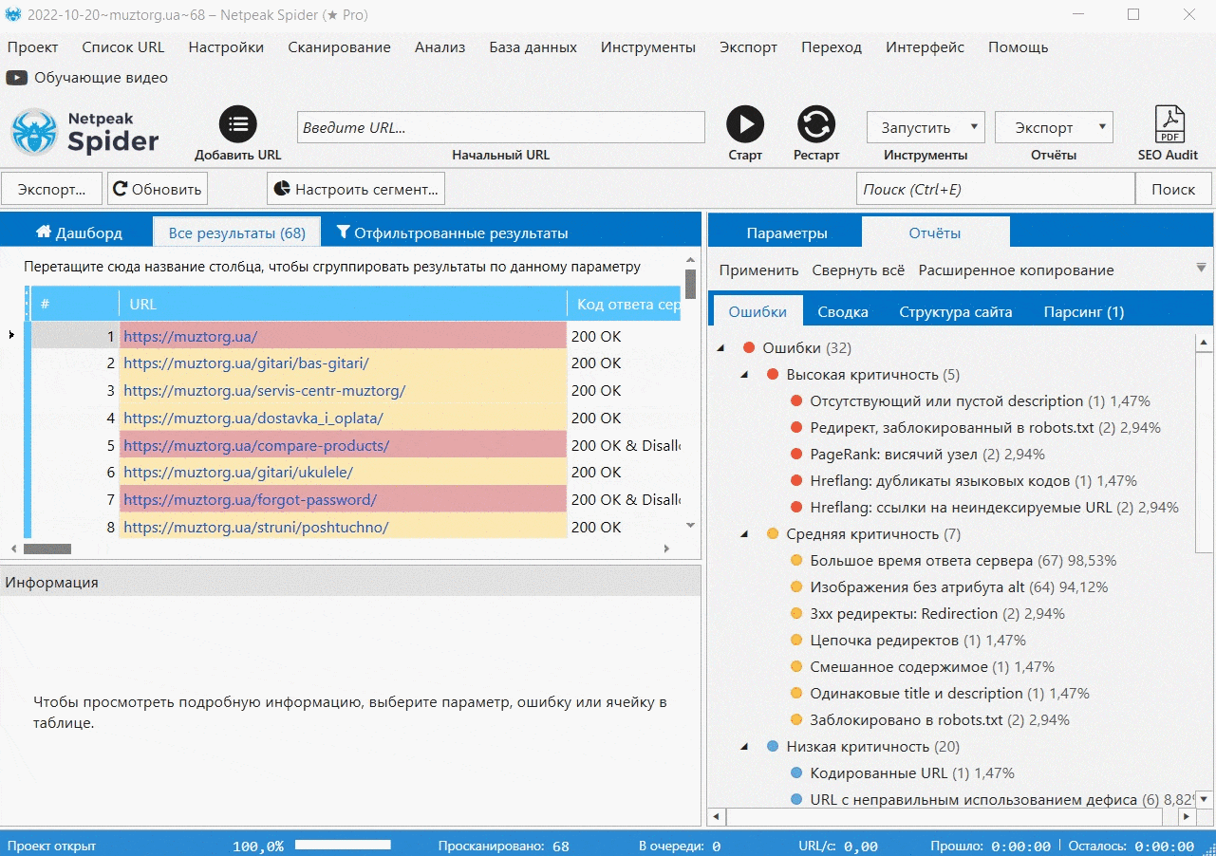Collapse the Высокая критичность group
This screenshot has height=856, width=1216.
tap(744, 375)
